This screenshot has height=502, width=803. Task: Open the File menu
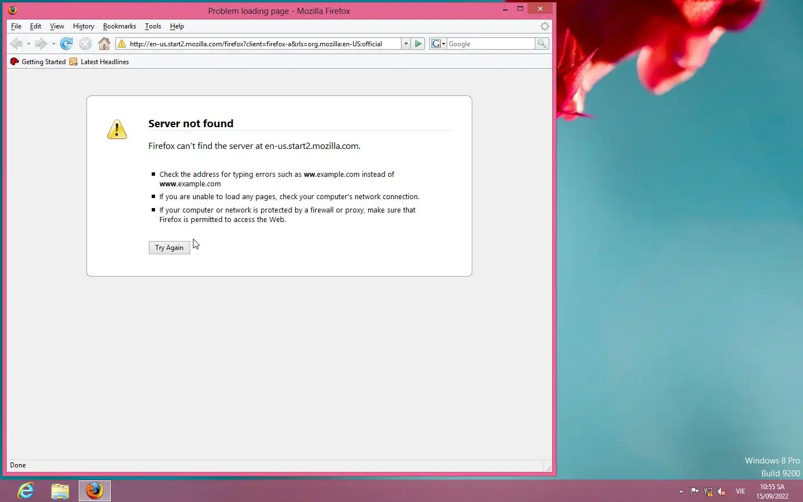tap(16, 26)
